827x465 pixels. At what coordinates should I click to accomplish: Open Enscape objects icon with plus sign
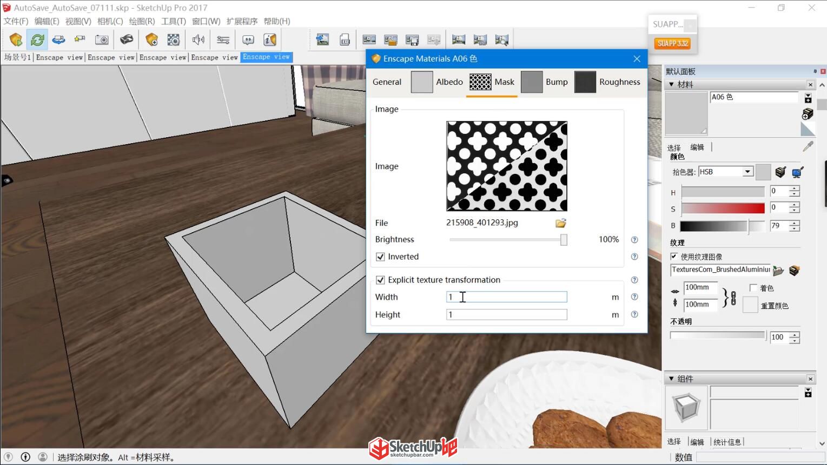pyautogui.click(x=151, y=39)
